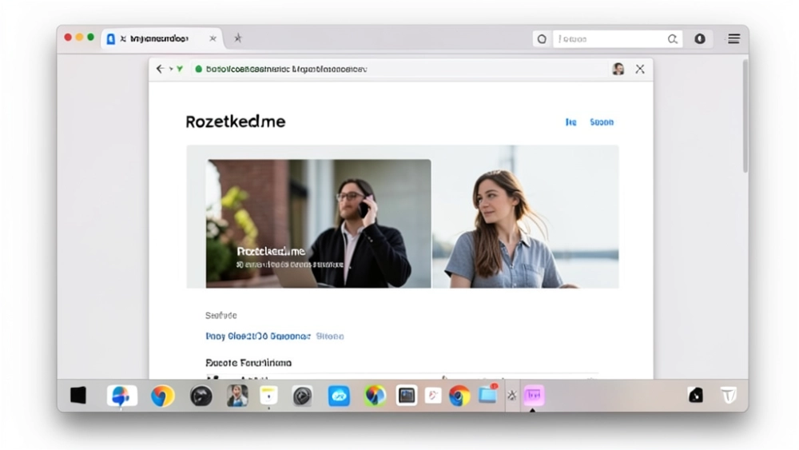Viewport: 799px width, 450px height.
Task: Click the dark round icon left of hamburger menu
Action: 700,38
